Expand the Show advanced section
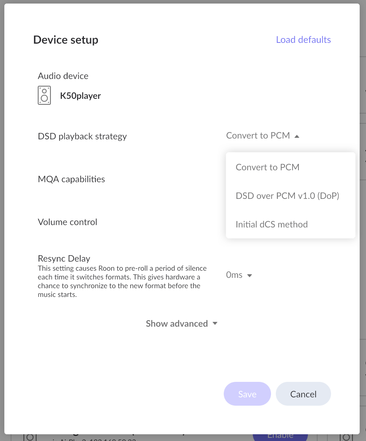 (x=182, y=324)
